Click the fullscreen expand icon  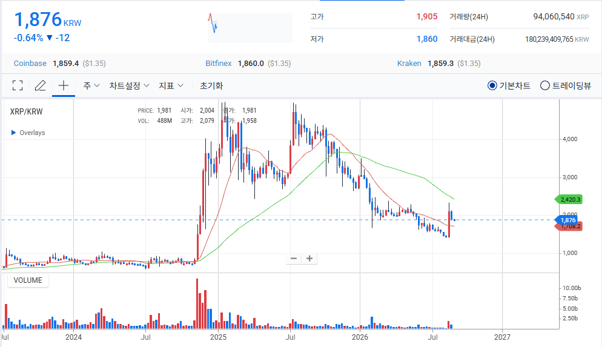[x=18, y=85]
